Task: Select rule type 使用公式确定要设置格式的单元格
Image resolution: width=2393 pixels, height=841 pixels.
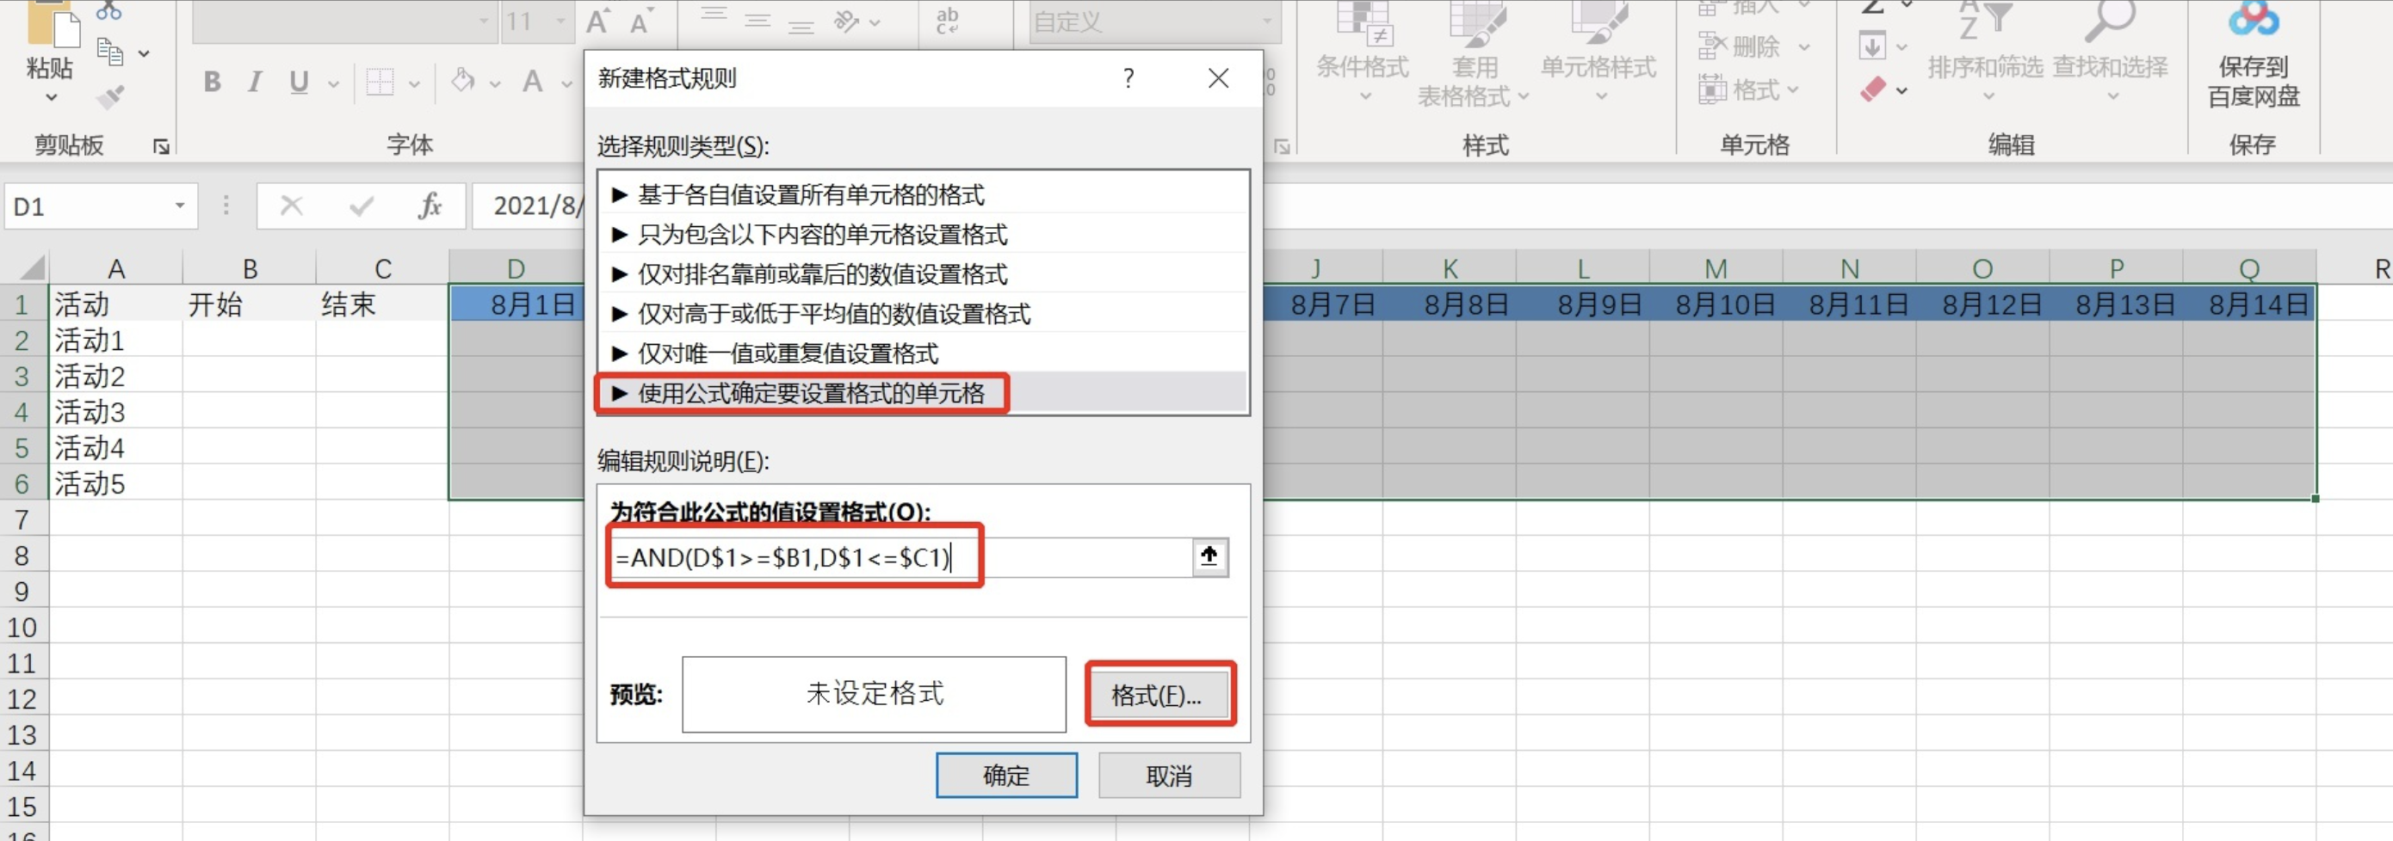Action: (923, 393)
